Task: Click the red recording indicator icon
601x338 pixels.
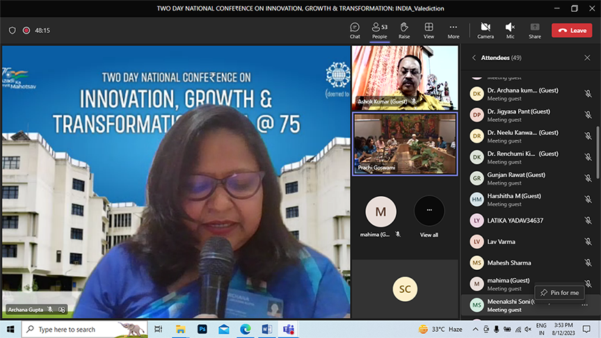Action: (26, 31)
